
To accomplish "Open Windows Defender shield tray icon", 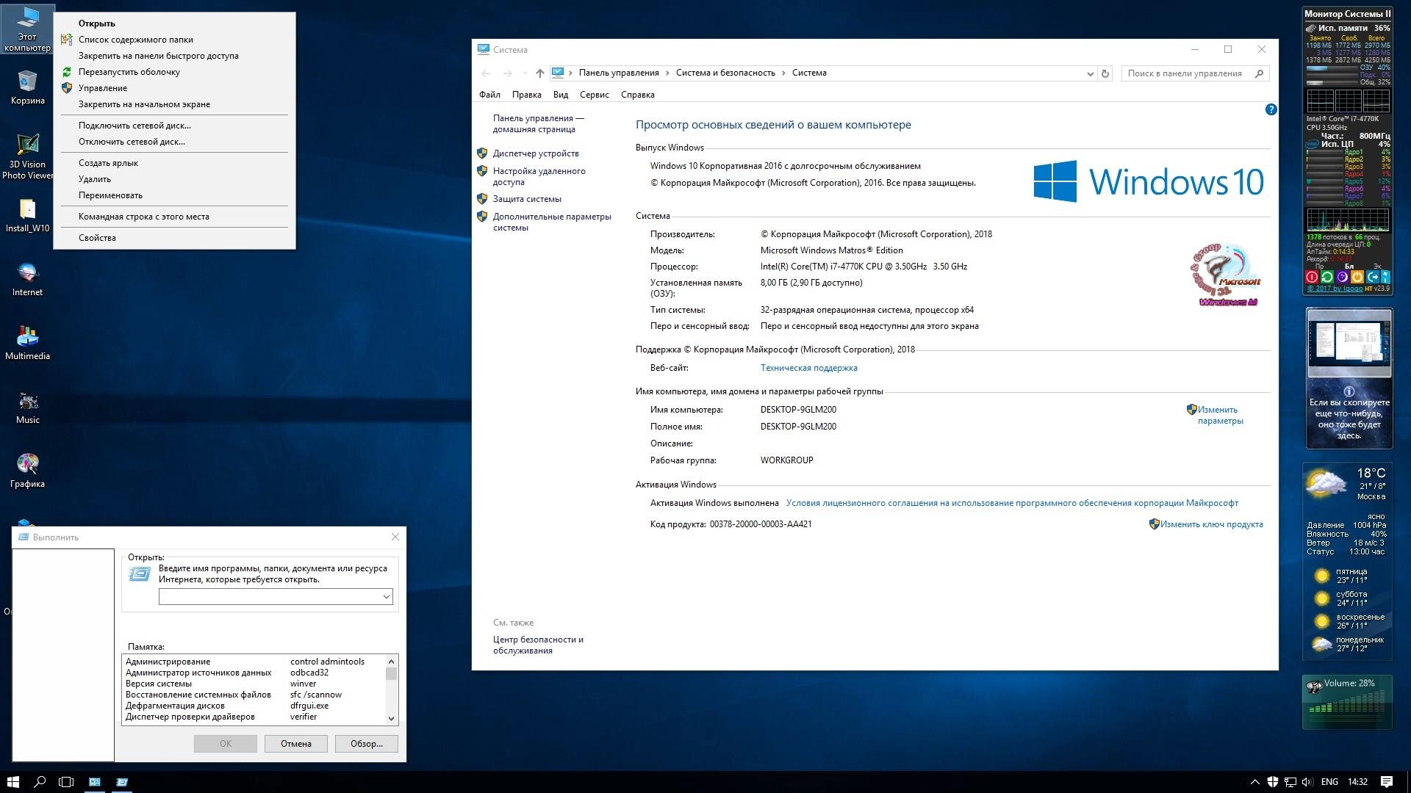I will pos(1272,782).
